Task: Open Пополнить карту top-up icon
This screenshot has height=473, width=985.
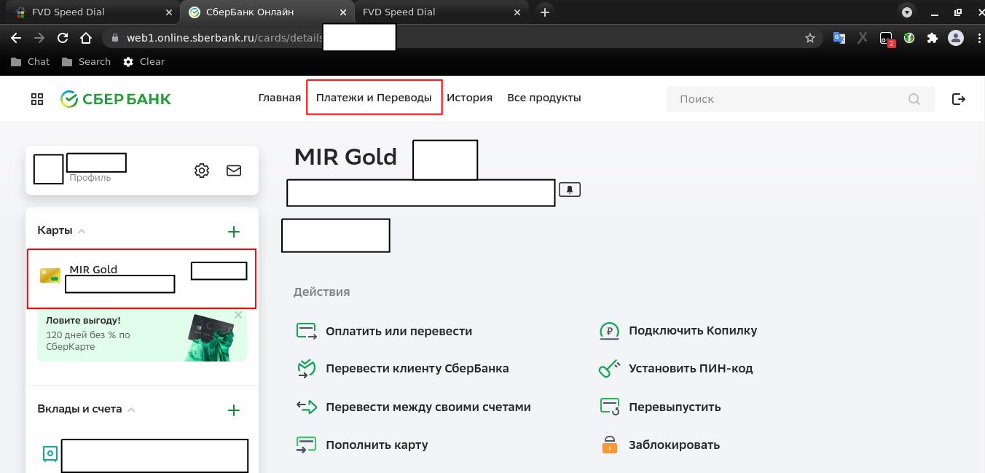Action: tap(307, 444)
